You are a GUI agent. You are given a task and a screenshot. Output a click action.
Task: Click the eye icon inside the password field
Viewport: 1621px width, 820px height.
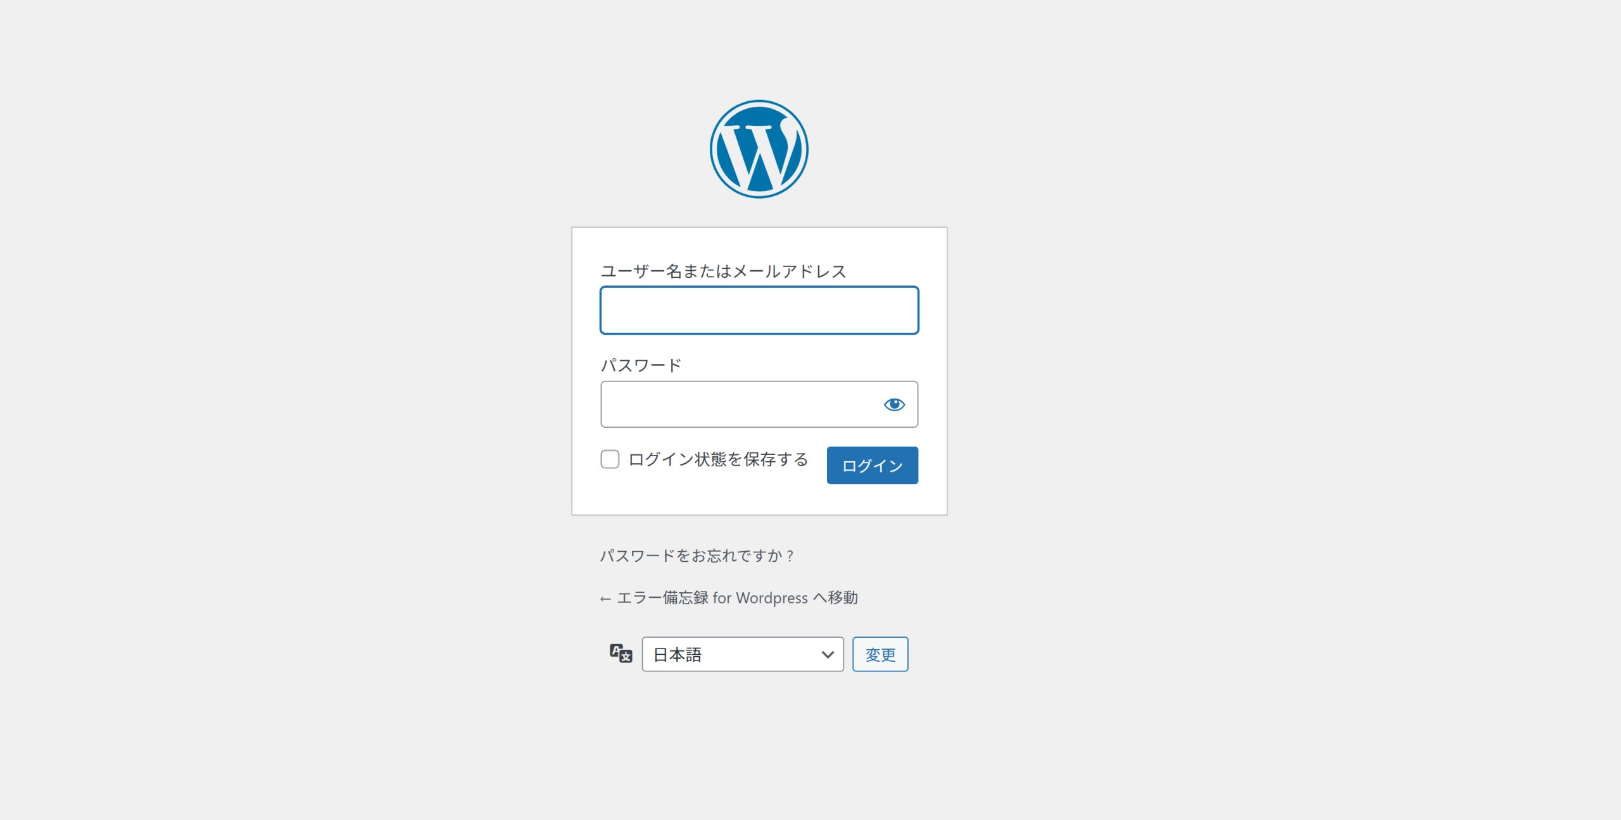pos(894,404)
